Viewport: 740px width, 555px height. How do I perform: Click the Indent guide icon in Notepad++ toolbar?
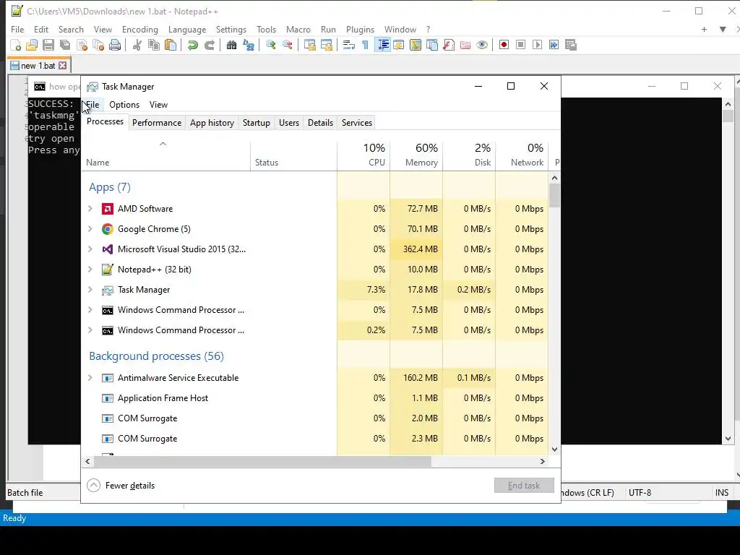pyautogui.click(x=383, y=45)
